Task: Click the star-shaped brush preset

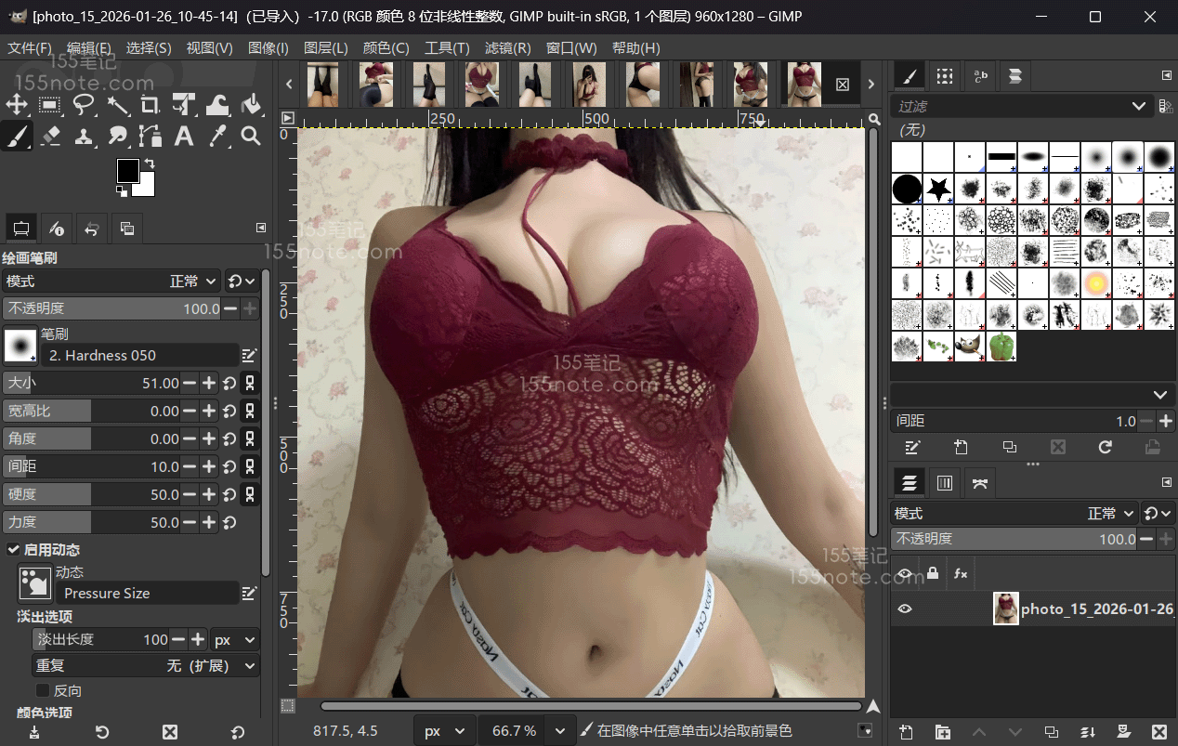Action: coord(938,190)
